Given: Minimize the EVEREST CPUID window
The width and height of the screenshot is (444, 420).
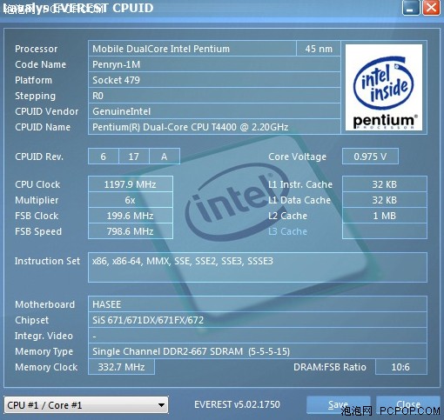Looking at the screenshot, I should 411,8.
